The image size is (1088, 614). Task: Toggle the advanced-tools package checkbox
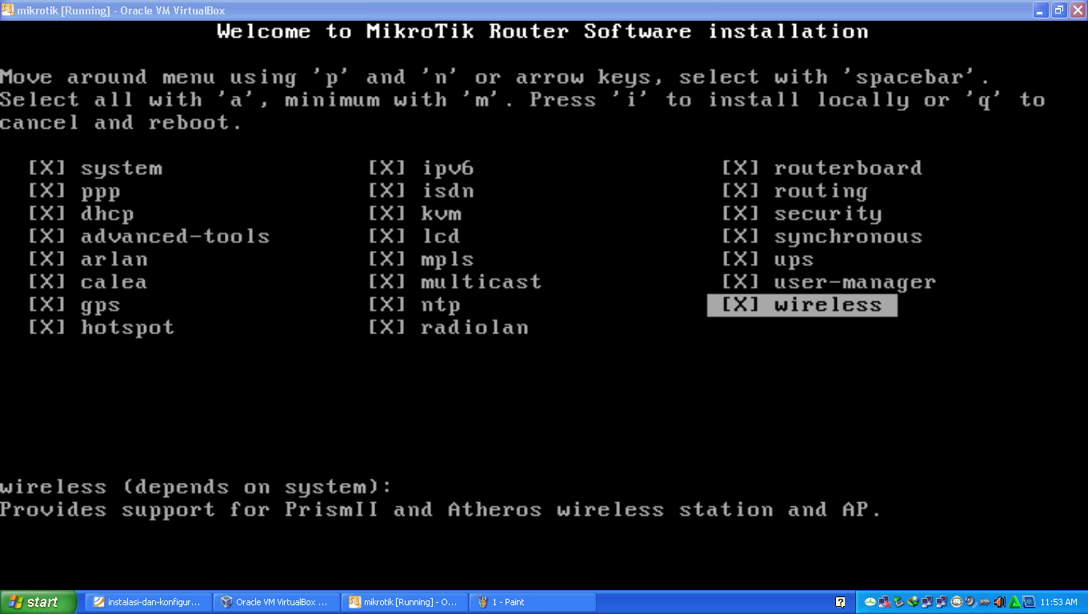[46, 237]
